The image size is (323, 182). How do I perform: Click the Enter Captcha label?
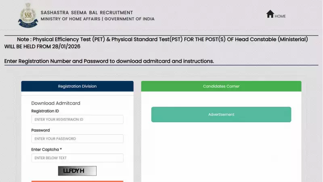[46, 150]
